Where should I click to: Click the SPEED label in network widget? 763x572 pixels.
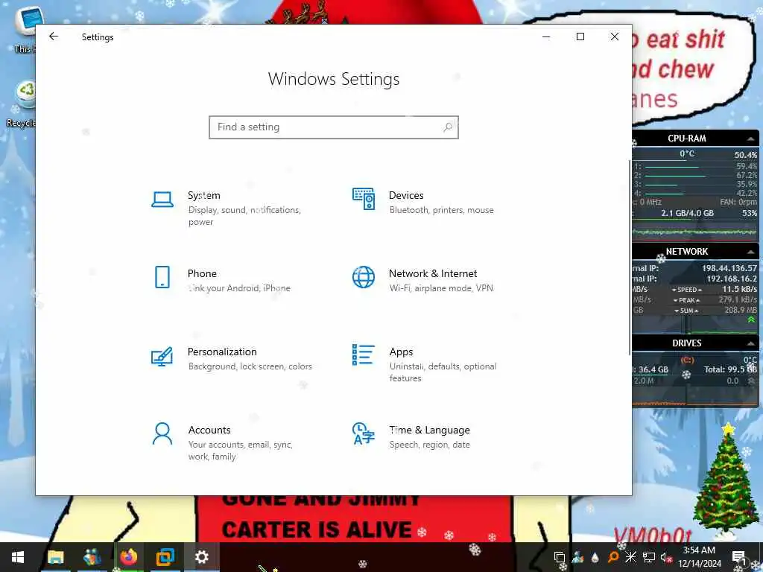686,290
